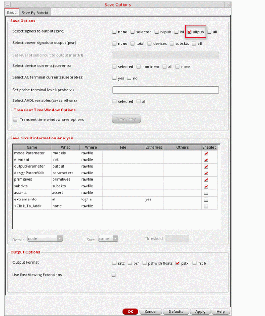Check 'selected' for AHDL variables
Screen dimensions: 265x316
[114, 101]
